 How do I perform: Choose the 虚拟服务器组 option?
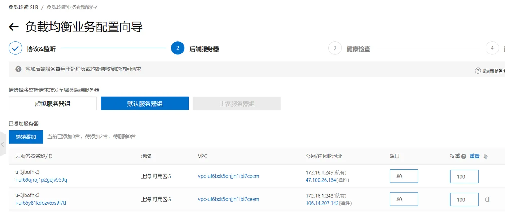(53, 104)
